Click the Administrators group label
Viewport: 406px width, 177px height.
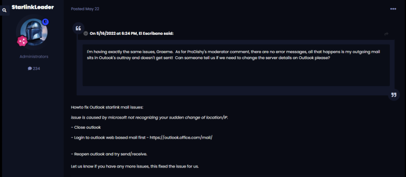point(34,57)
